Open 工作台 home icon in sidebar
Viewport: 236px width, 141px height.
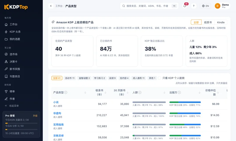(x=6, y=24)
